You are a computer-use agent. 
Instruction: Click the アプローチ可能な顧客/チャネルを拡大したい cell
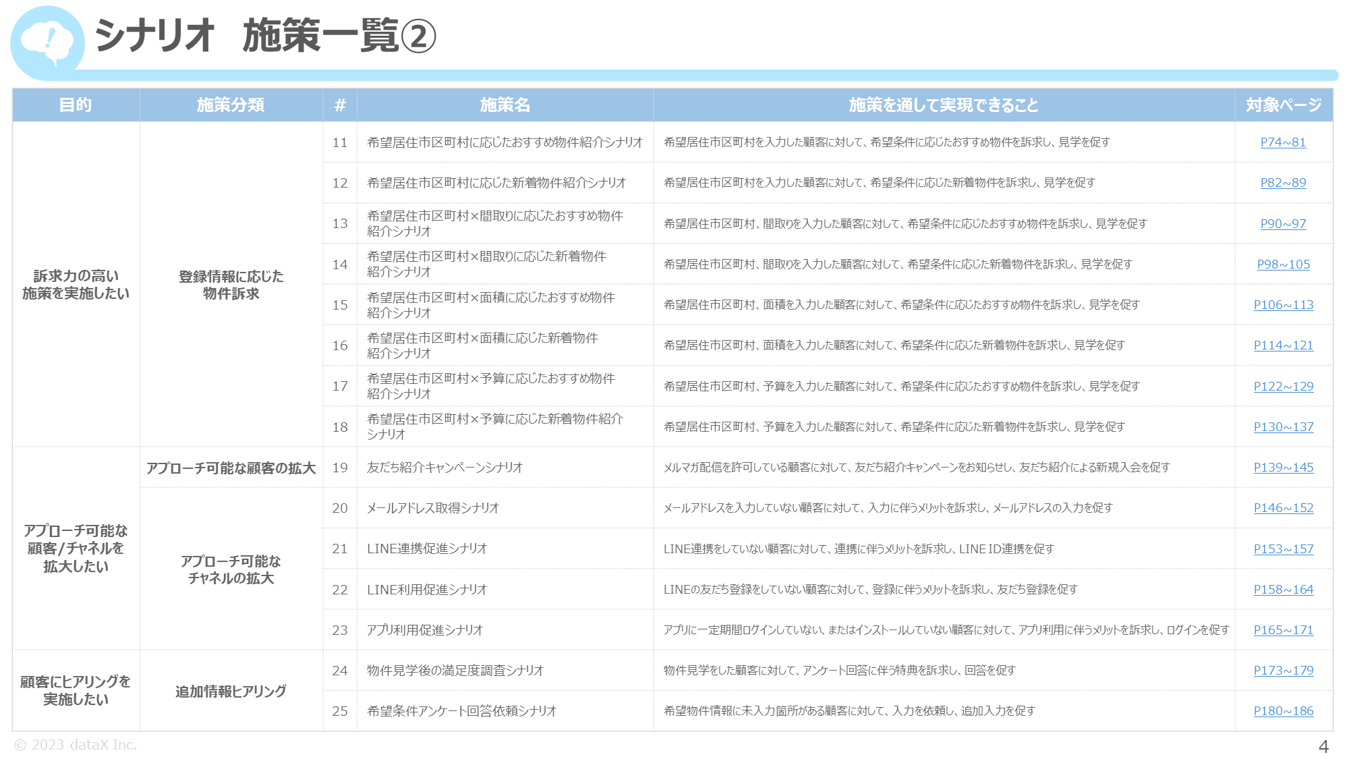pyautogui.click(x=76, y=549)
